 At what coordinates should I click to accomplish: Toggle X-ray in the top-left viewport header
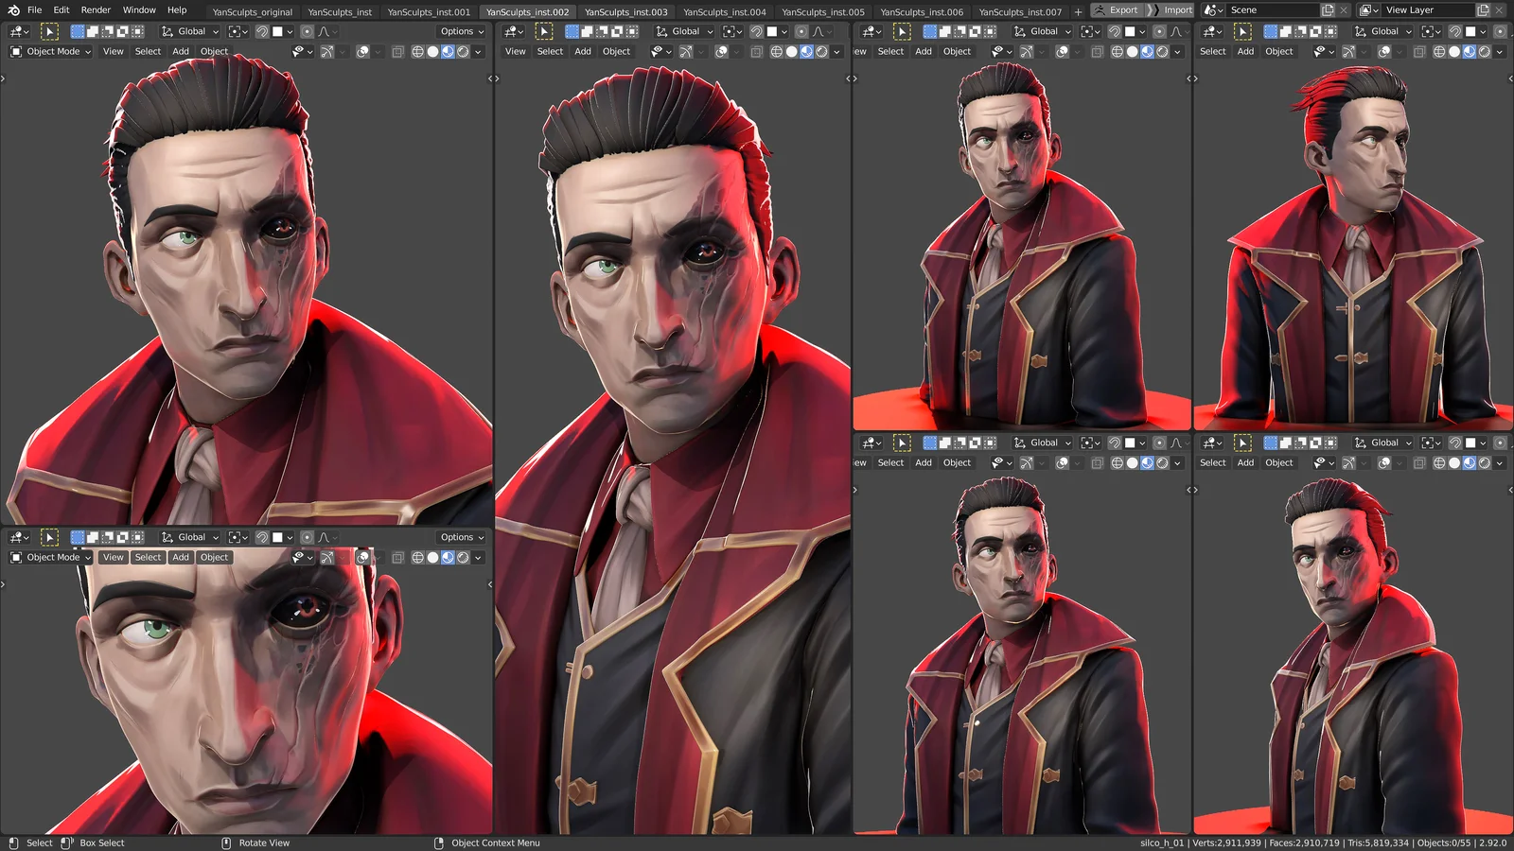point(397,52)
